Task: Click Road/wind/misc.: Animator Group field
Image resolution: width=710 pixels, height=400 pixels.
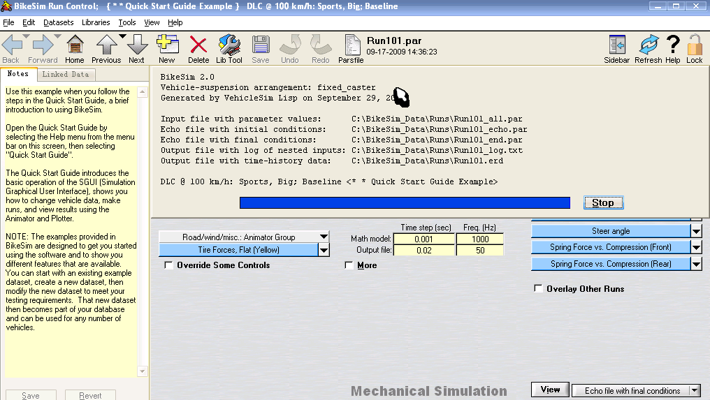Action: pos(238,237)
